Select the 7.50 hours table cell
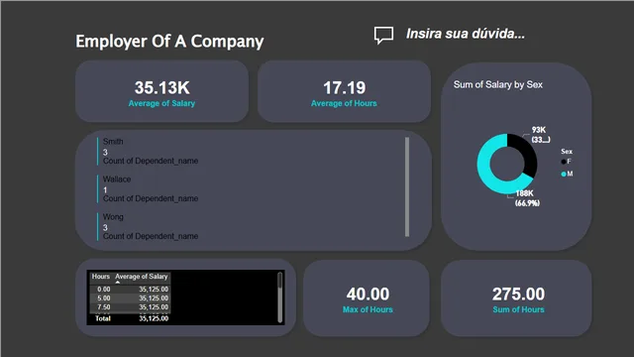This screenshot has width=634, height=357. point(103,306)
